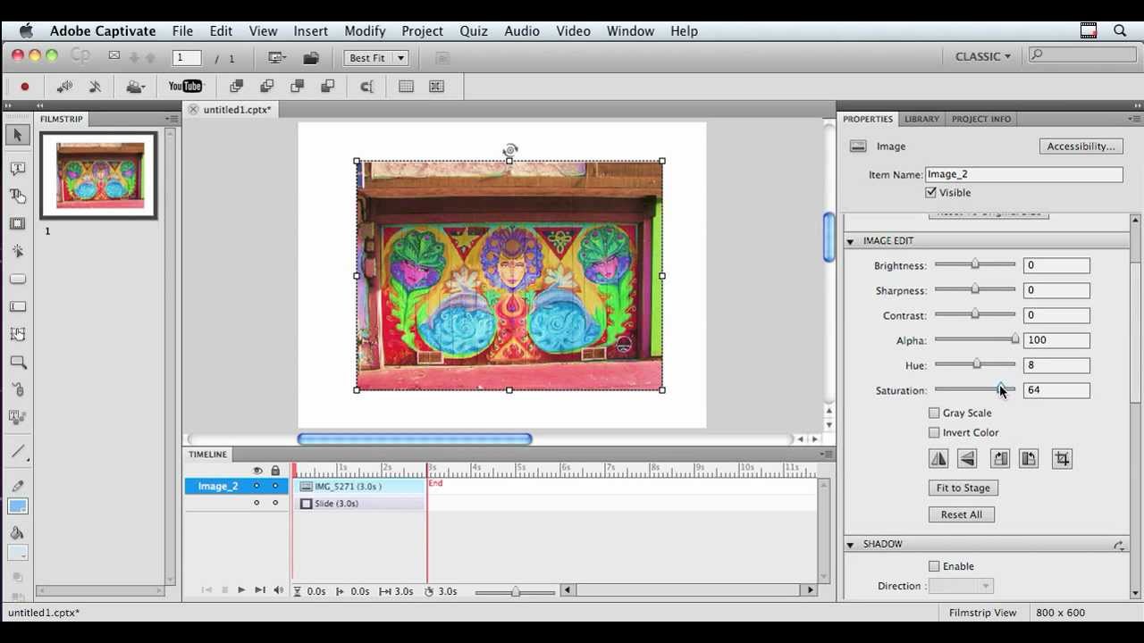This screenshot has width=1144, height=643.
Task: Open the Preview dropdown in toolbar
Action: (277, 58)
